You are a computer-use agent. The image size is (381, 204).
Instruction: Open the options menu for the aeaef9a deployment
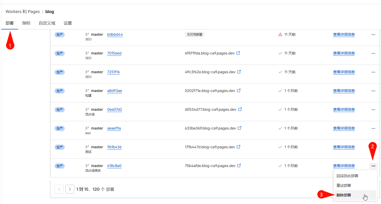coord(373,128)
